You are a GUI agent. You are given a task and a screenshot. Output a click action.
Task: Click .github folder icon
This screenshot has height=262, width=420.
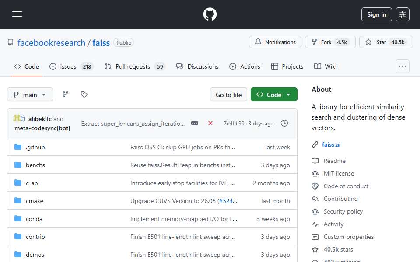[18, 147]
